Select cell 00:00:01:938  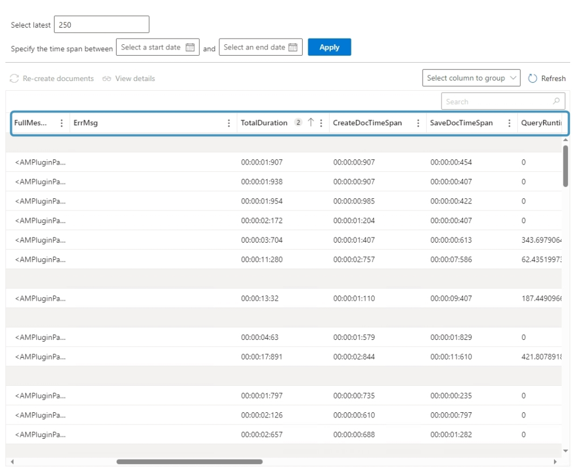pyautogui.click(x=262, y=182)
